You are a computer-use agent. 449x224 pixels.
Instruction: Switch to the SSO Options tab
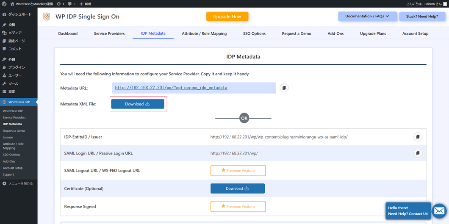254,33
